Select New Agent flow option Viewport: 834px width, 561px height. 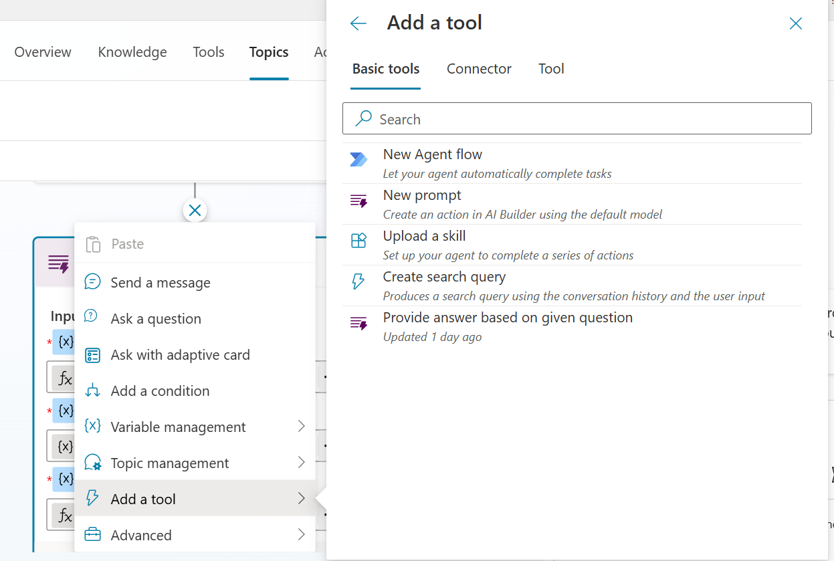click(572, 163)
